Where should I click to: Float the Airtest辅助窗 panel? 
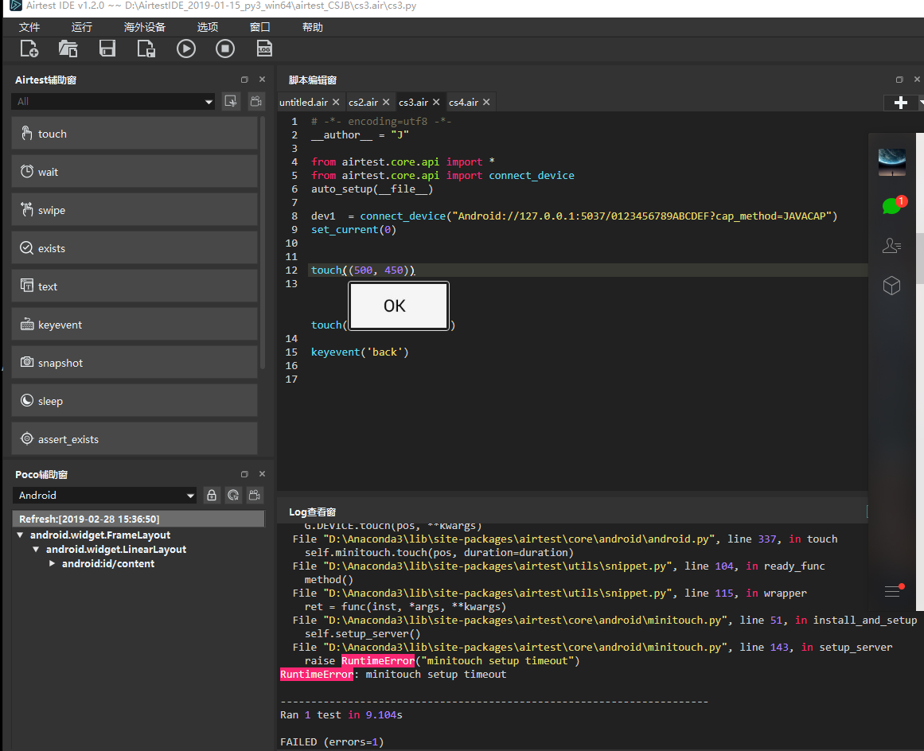click(244, 80)
